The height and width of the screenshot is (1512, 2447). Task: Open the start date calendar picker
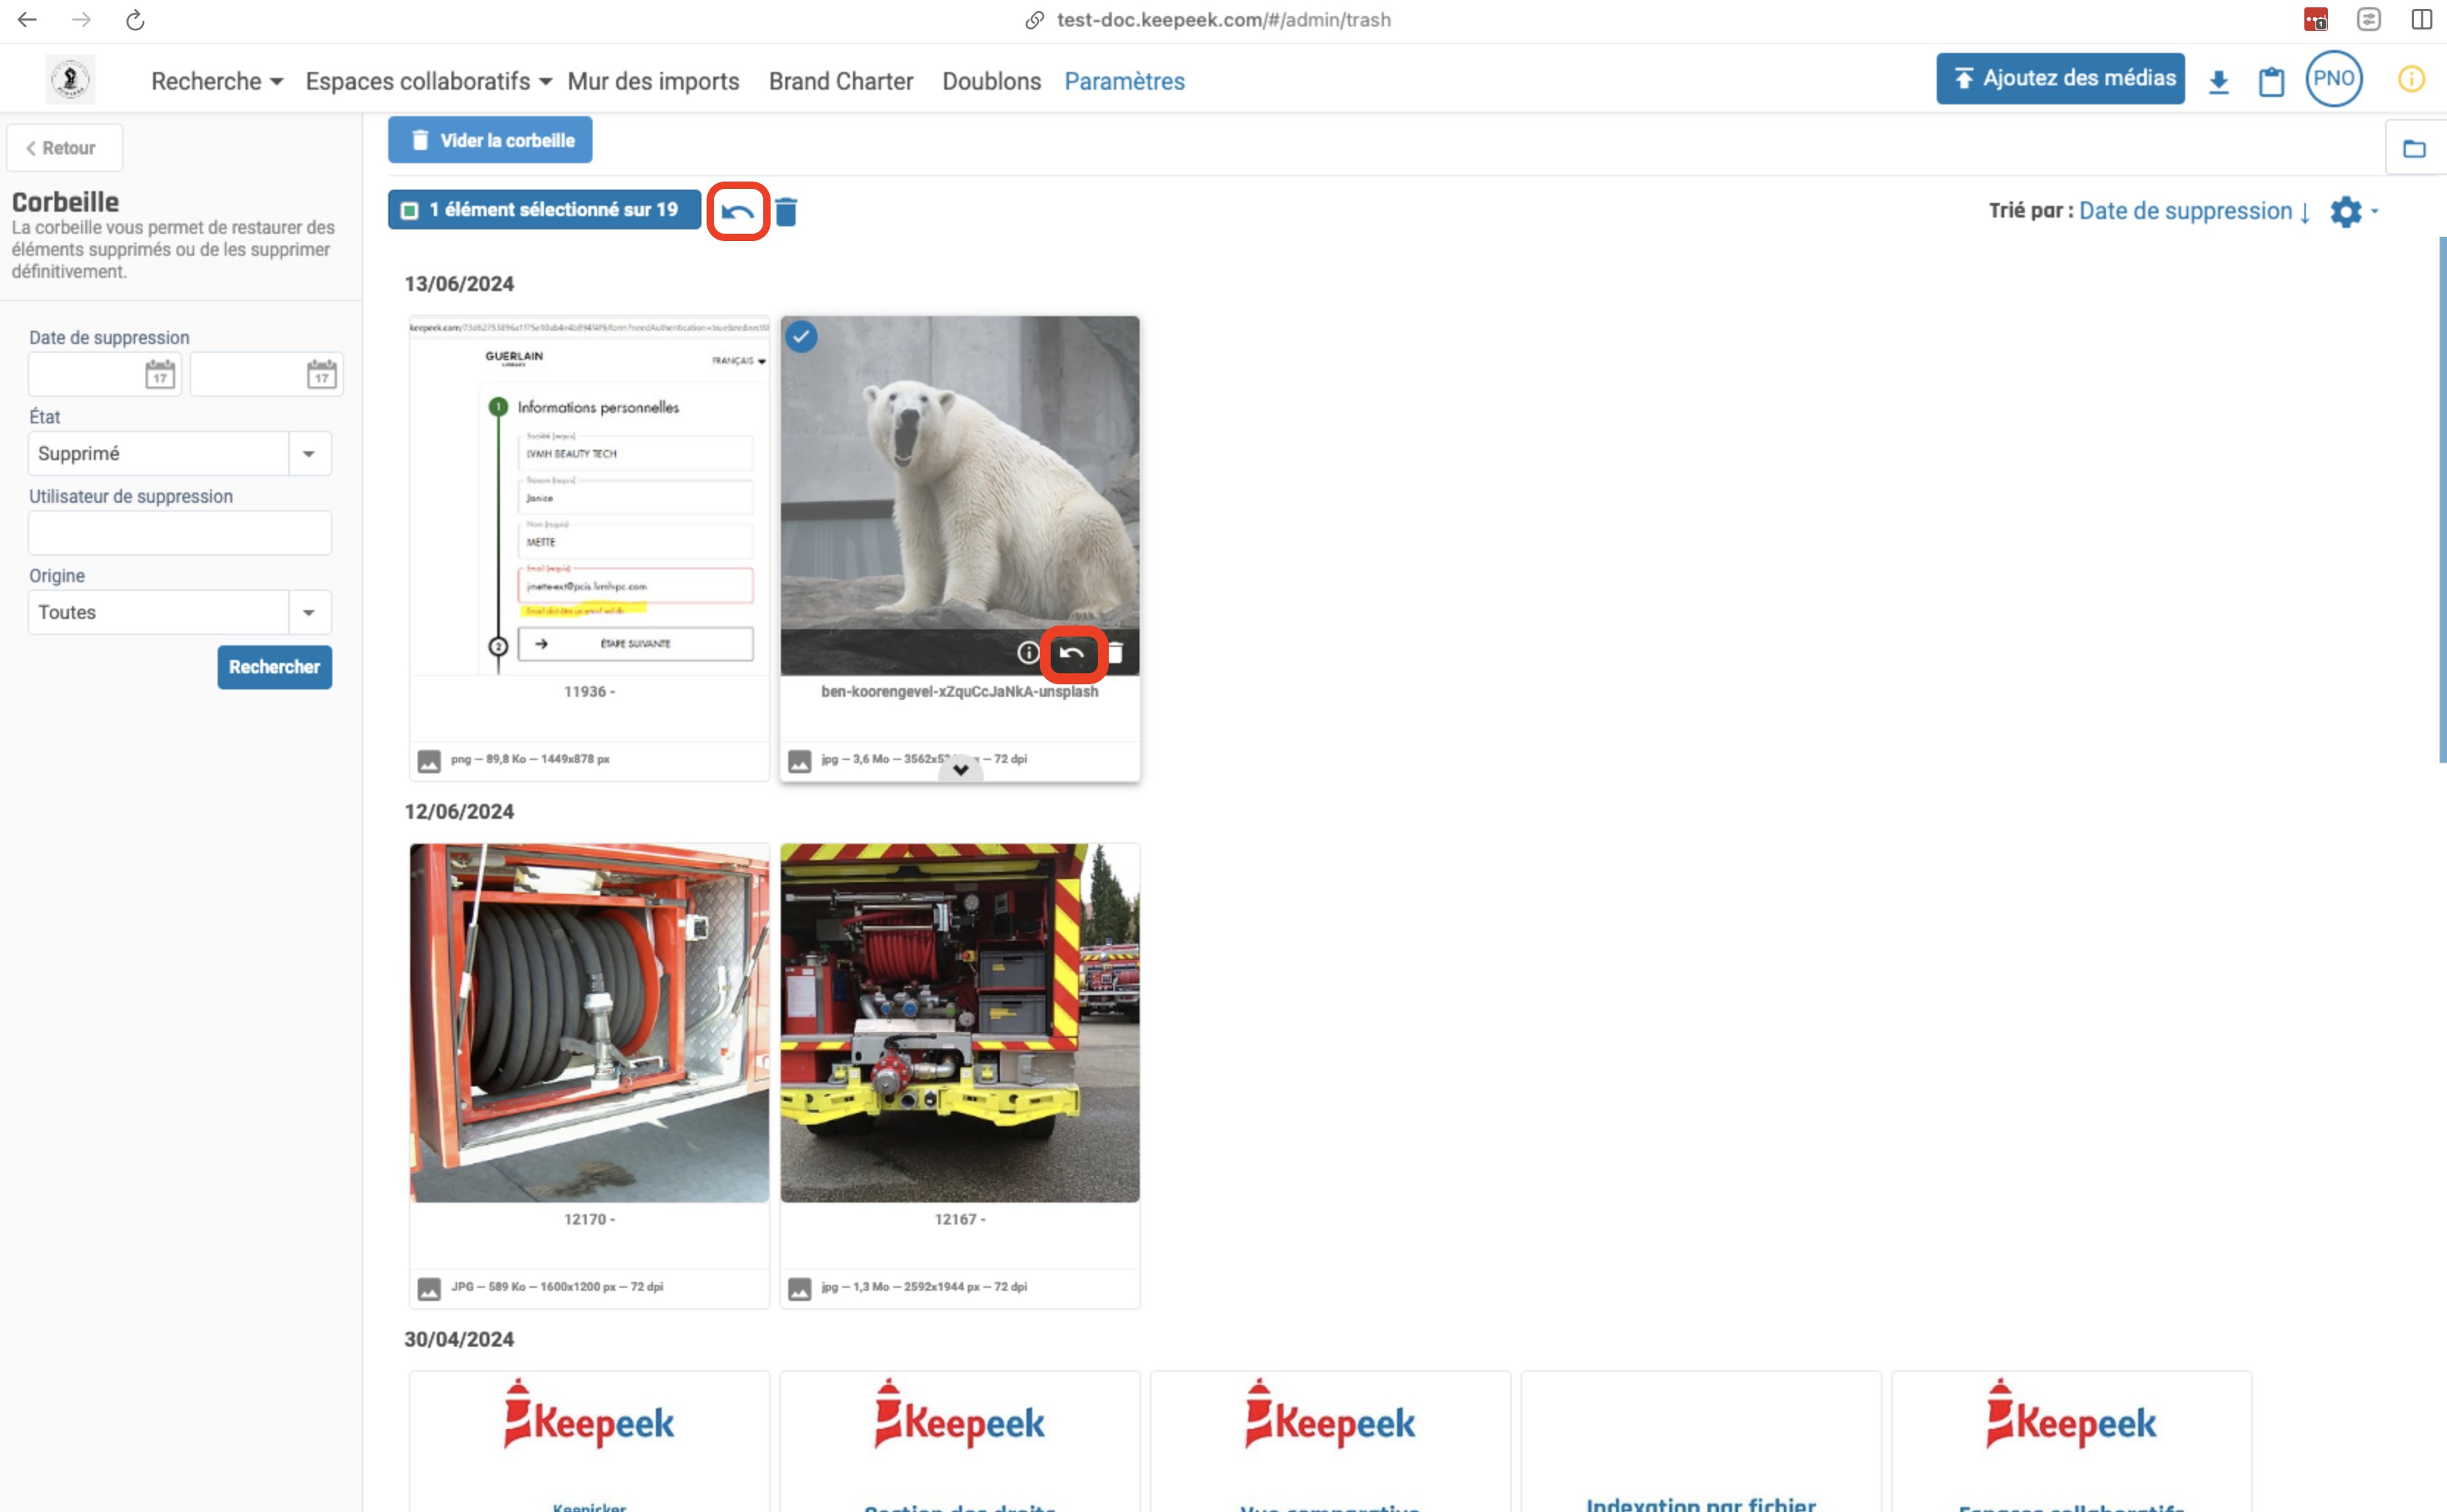click(x=160, y=374)
